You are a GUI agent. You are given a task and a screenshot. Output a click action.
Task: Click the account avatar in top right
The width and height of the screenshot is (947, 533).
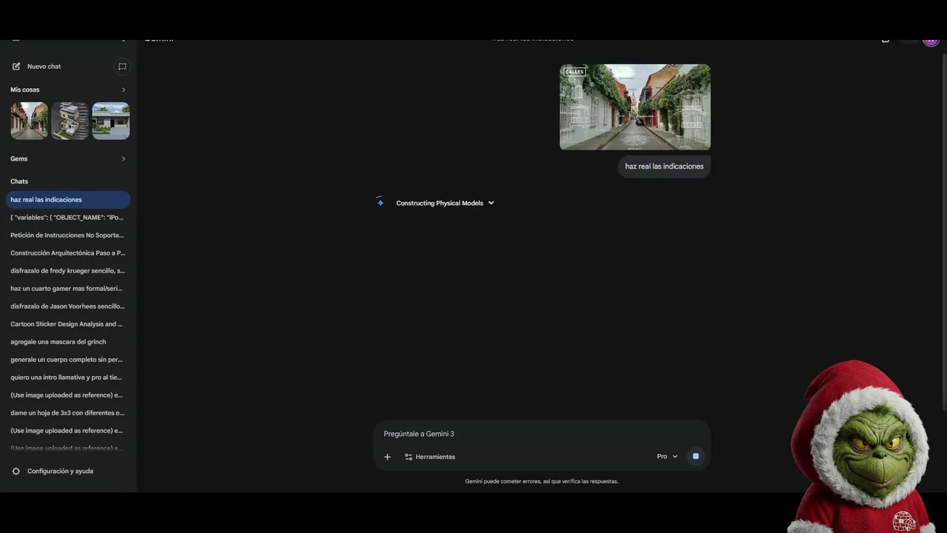point(931,41)
